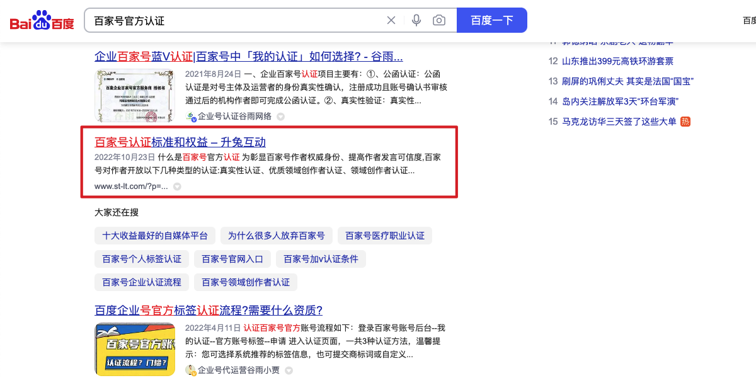This screenshot has width=756, height=378.
Task: Open image search with camera icon
Action: coord(439,21)
